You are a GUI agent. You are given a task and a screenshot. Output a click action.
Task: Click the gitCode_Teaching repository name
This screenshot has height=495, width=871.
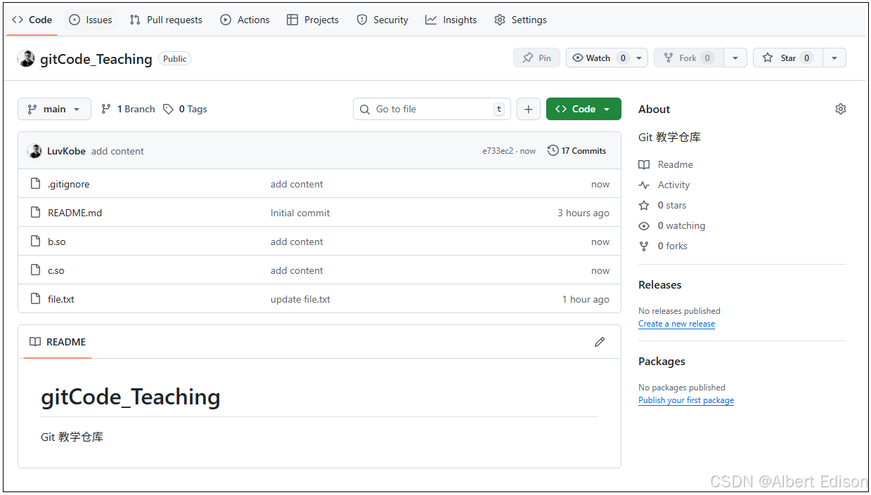coord(96,59)
